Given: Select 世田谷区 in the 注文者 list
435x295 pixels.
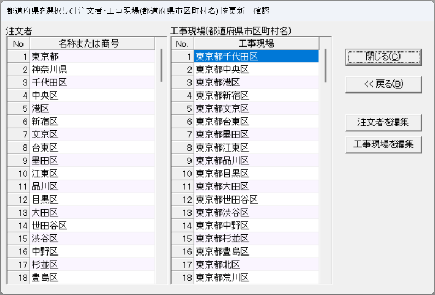Looking at the screenshot, I should pos(92,226).
